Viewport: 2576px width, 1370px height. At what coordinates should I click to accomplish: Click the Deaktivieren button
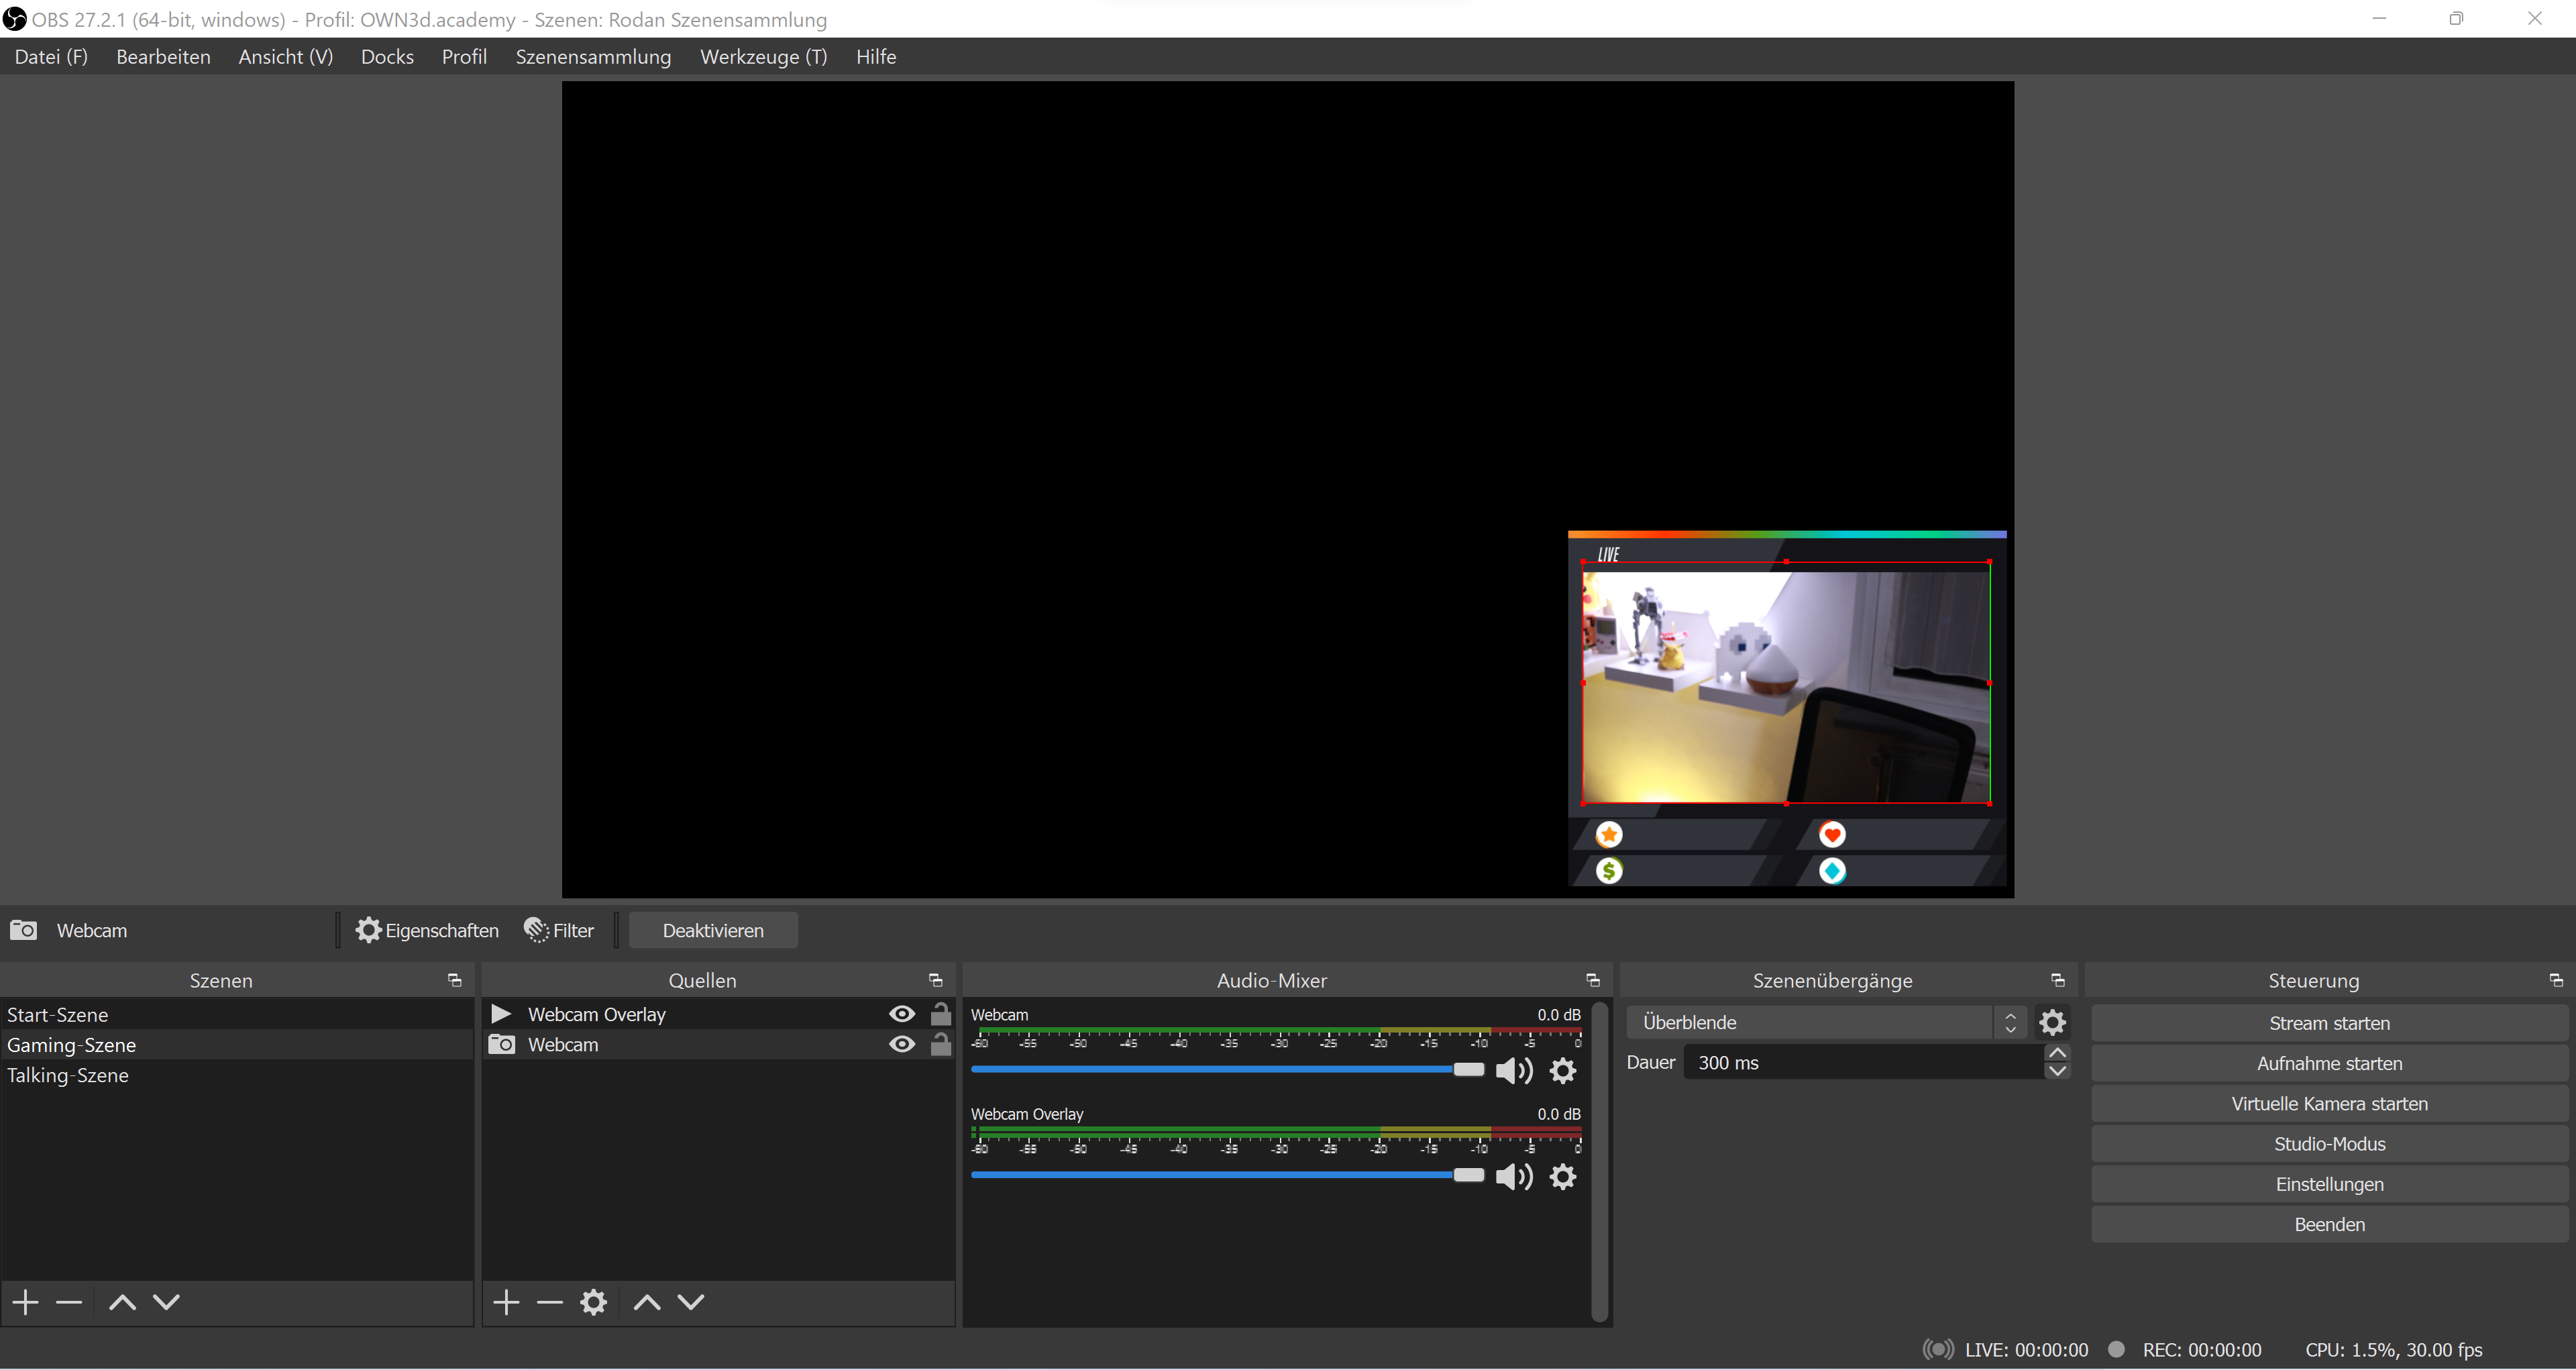point(713,930)
